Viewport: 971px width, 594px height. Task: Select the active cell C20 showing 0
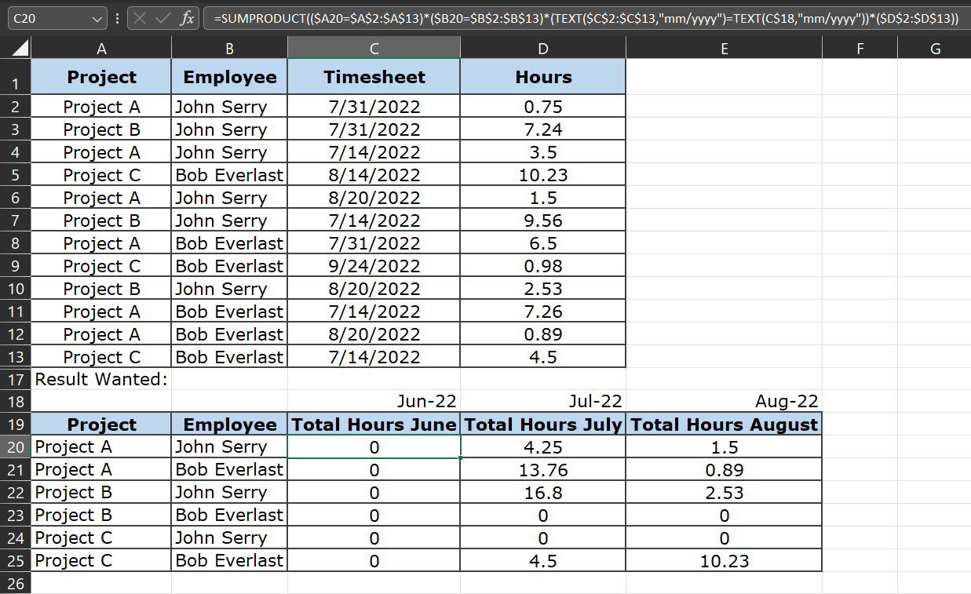coord(374,446)
